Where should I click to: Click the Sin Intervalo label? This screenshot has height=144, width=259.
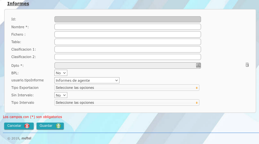point(22,95)
